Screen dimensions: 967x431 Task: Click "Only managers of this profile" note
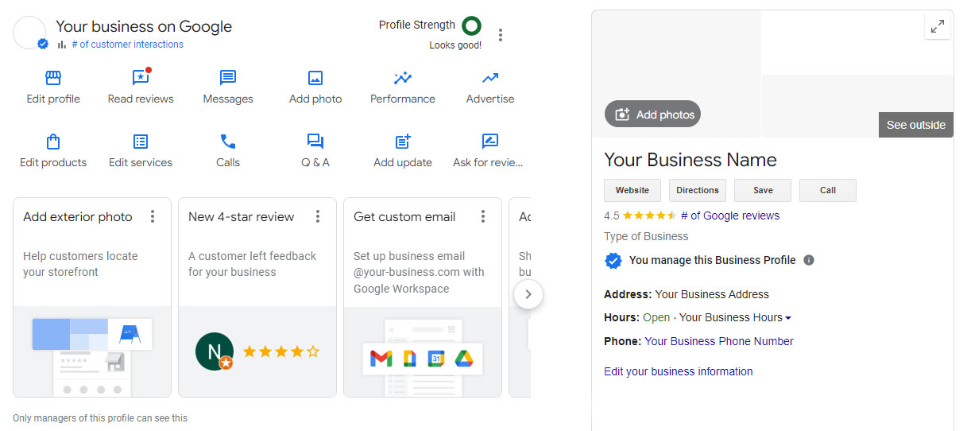click(100, 417)
